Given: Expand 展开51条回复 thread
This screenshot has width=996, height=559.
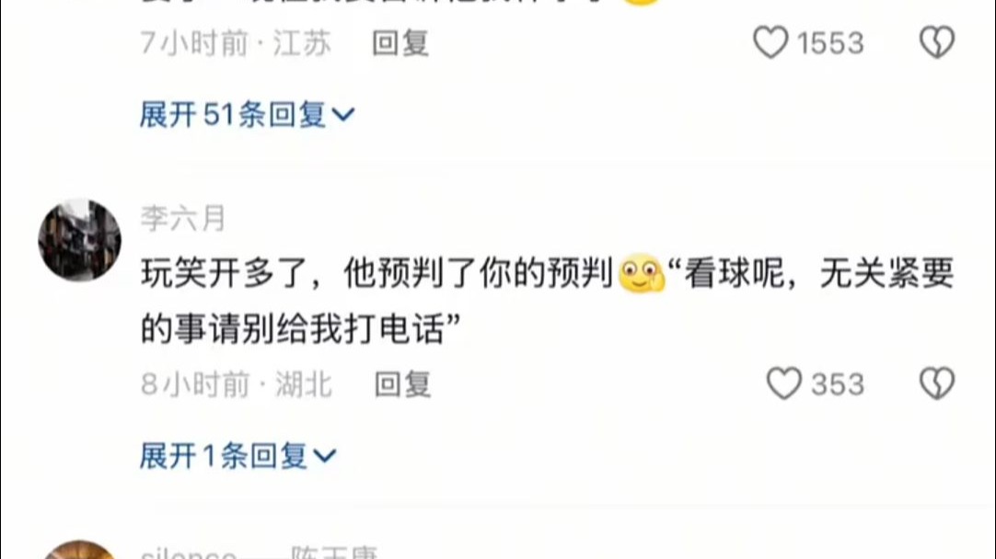Looking at the screenshot, I should [x=247, y=115].
